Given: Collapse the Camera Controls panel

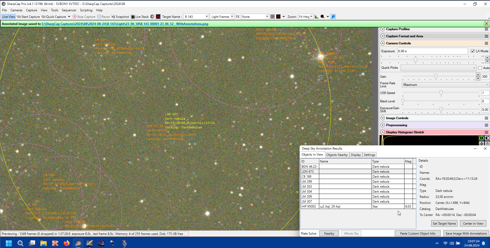Looking at the screenshot, I should [383, 43].
